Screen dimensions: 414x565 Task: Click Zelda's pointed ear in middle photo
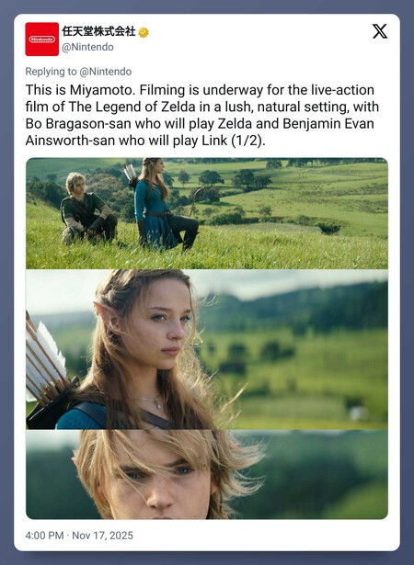pos(106,313)
